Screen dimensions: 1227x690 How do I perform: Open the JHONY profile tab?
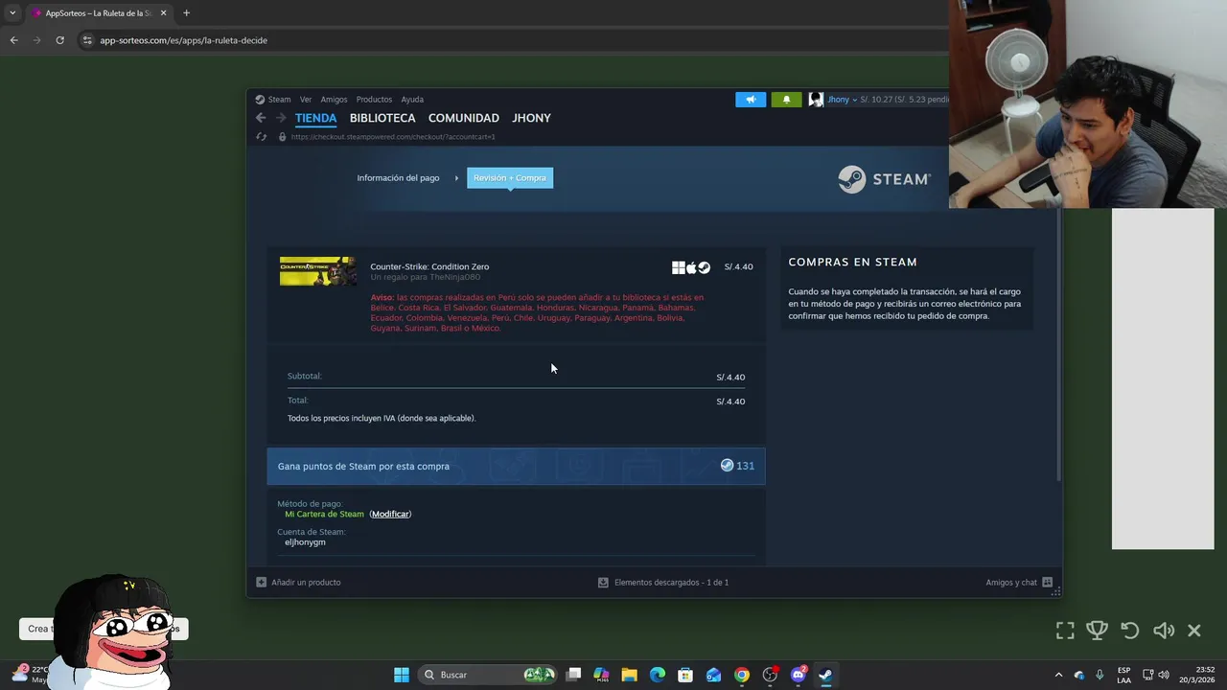coord(531,118)
